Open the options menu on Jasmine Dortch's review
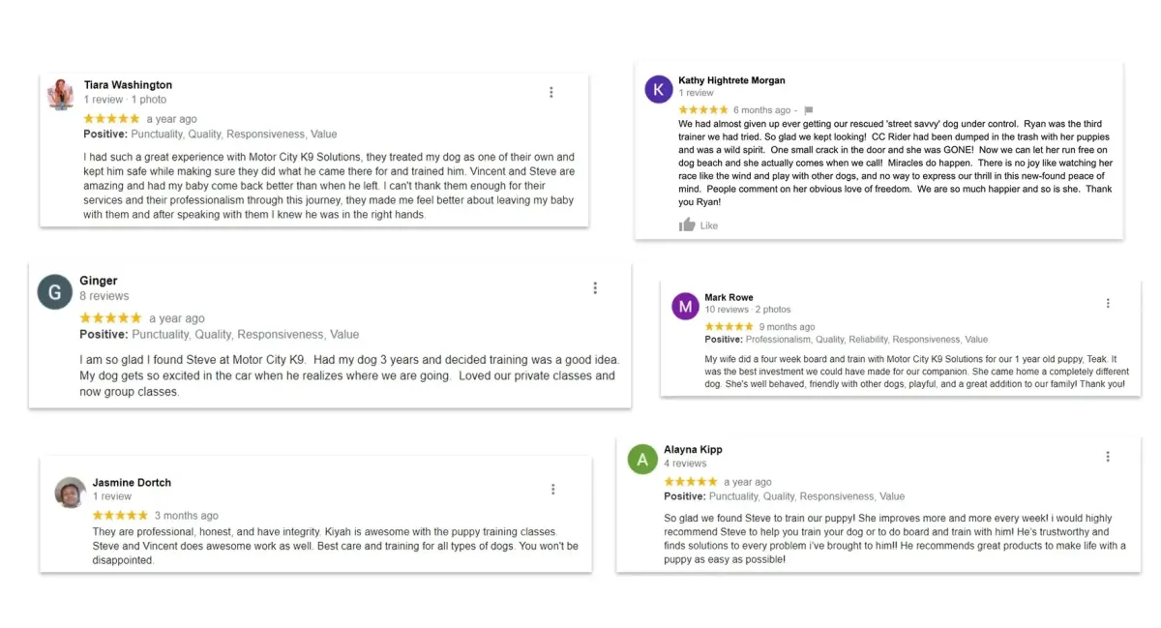The image size is (1161, 628). pos(553,490)
